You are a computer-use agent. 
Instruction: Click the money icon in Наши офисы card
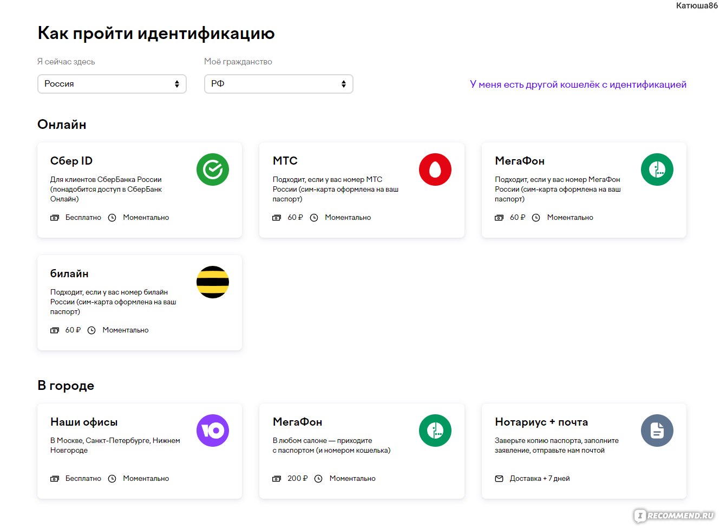click(x=55, y=479)
